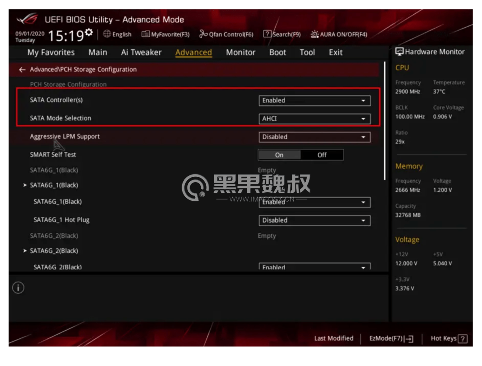Click Hot Keys button
Screen dimensions: 482x366
coord(449,338)
